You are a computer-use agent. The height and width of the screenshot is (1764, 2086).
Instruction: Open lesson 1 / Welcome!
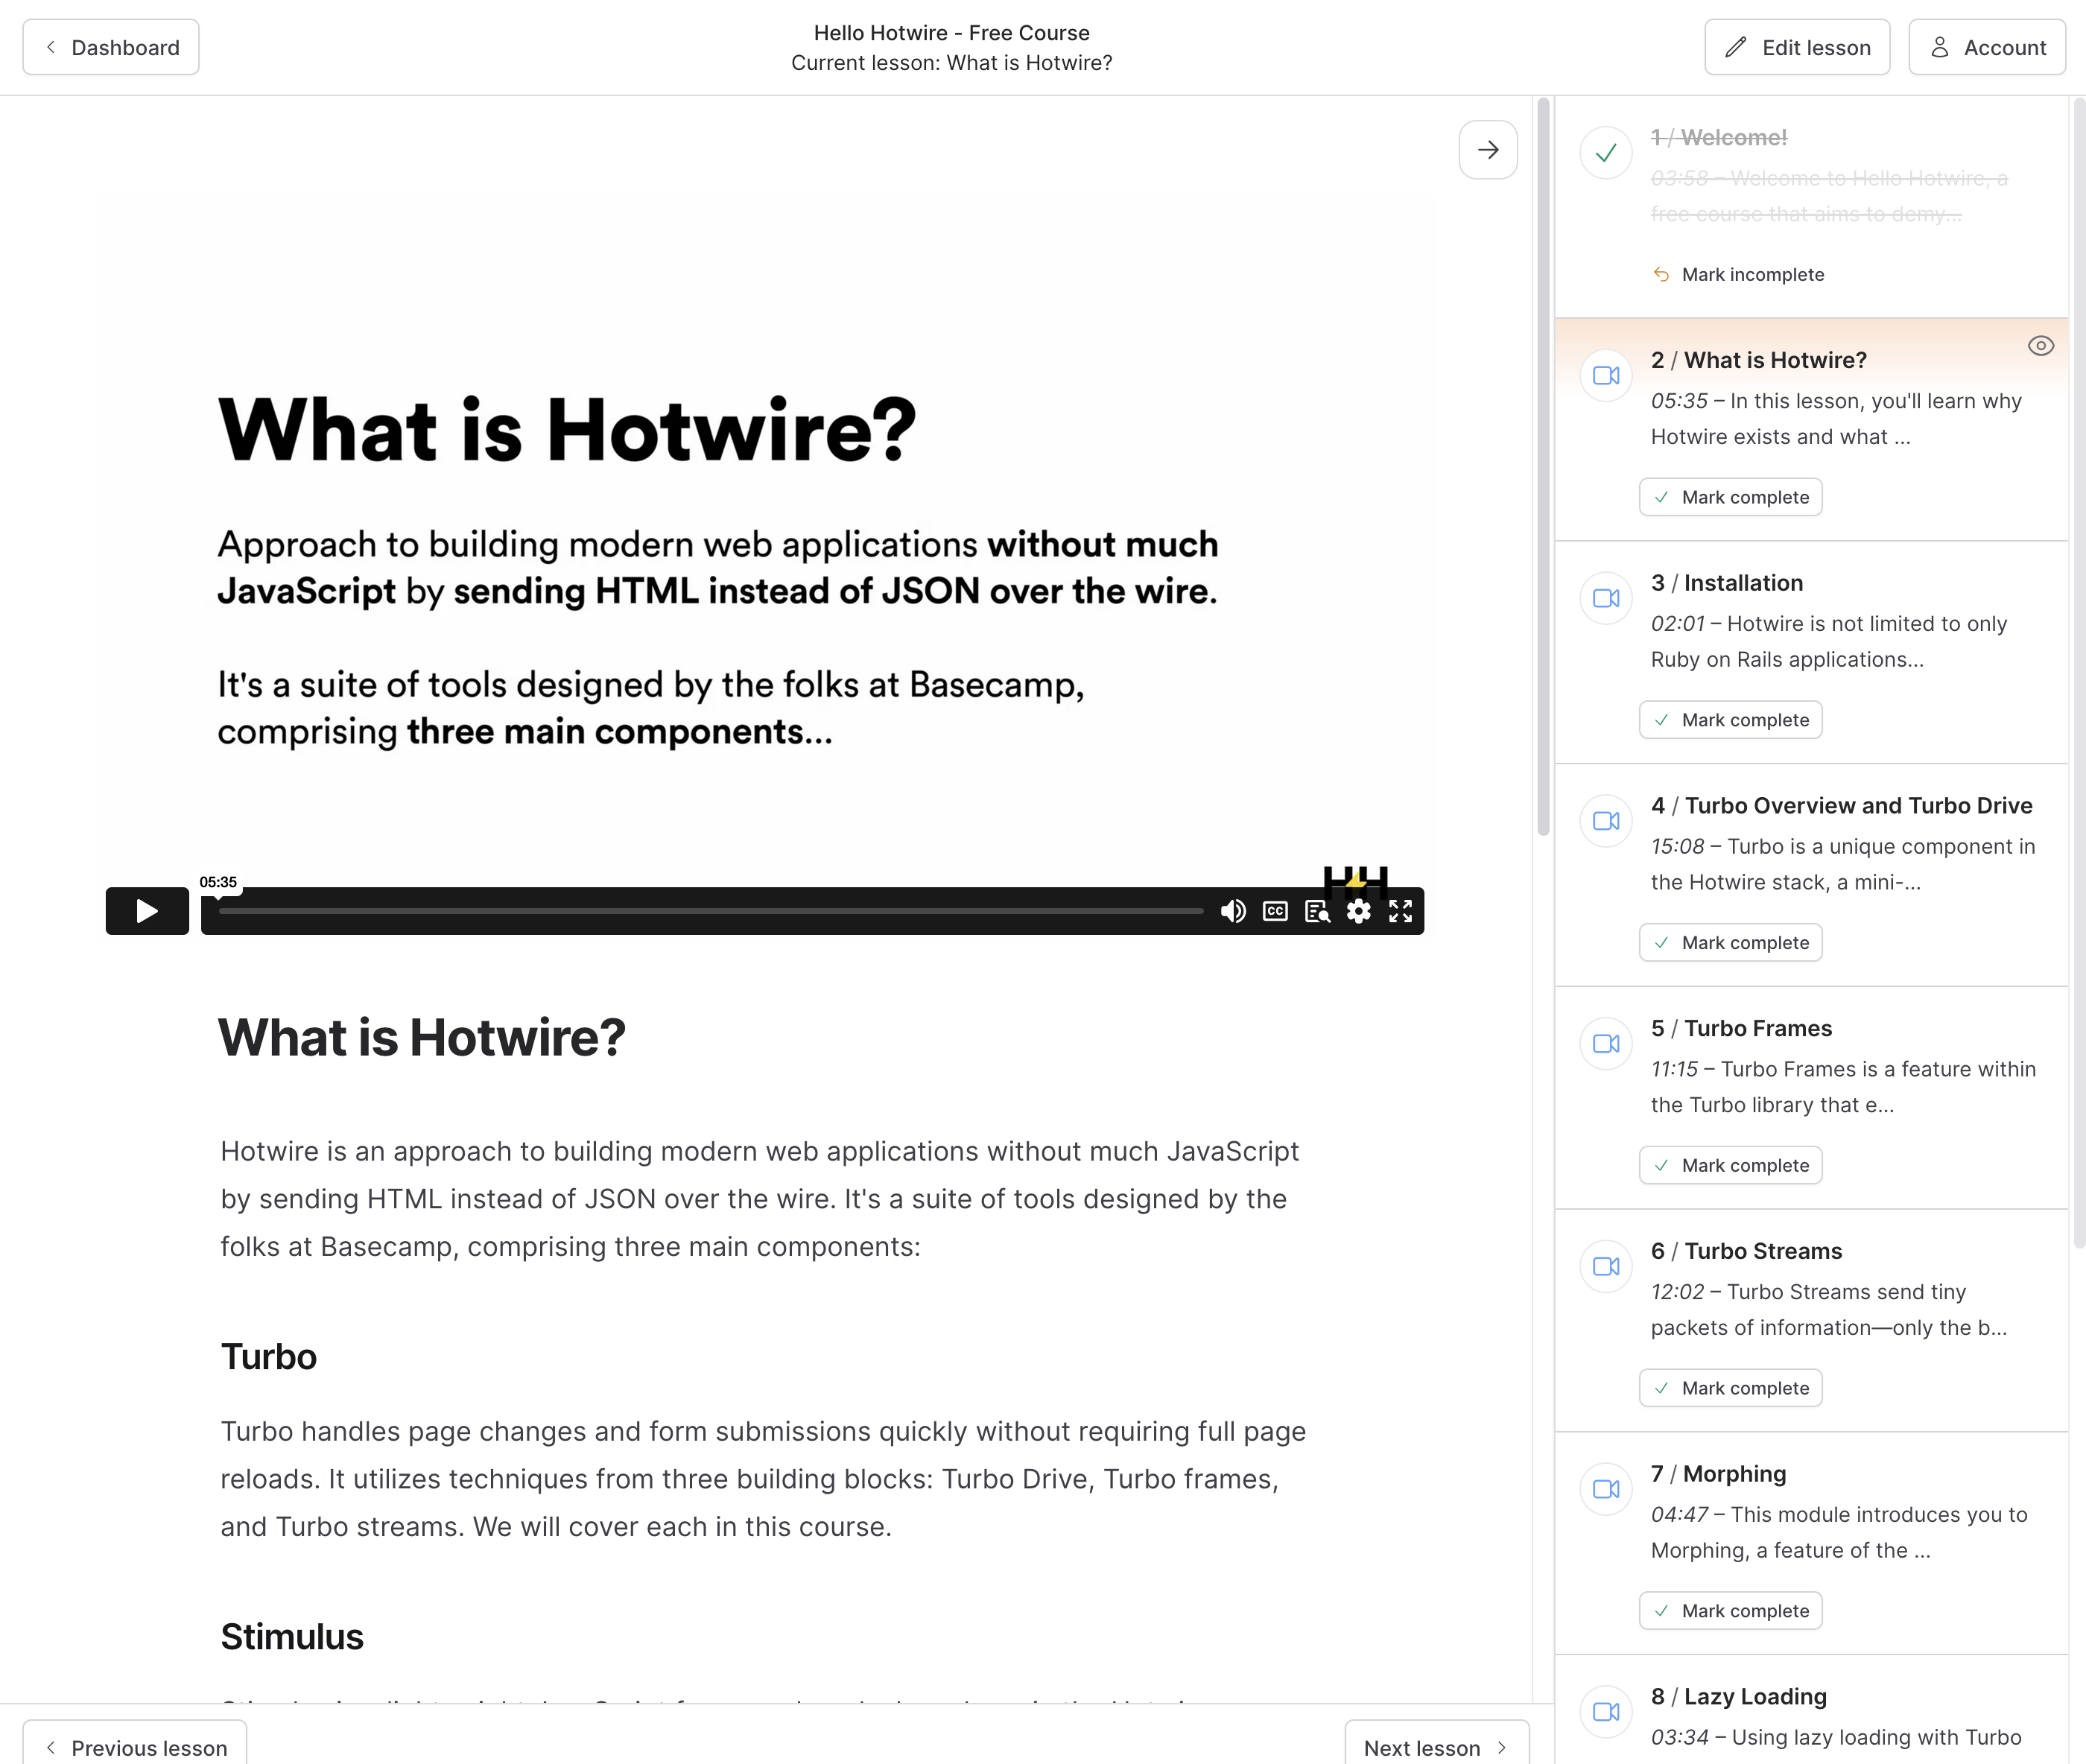point(1719,138)
